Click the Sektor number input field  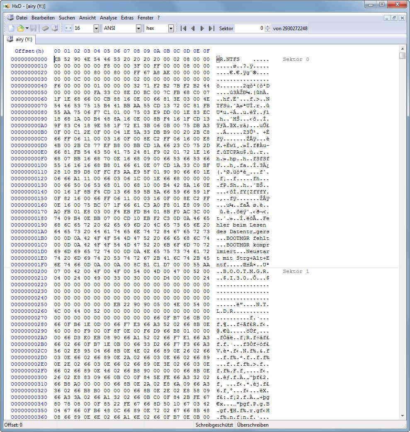pyautogui.click(x=250, y=28)
